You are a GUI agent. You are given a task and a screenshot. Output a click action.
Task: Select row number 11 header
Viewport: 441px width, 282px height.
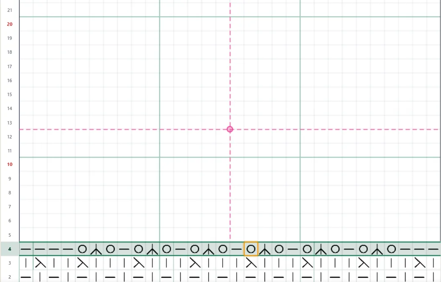(x=10, y=151)
